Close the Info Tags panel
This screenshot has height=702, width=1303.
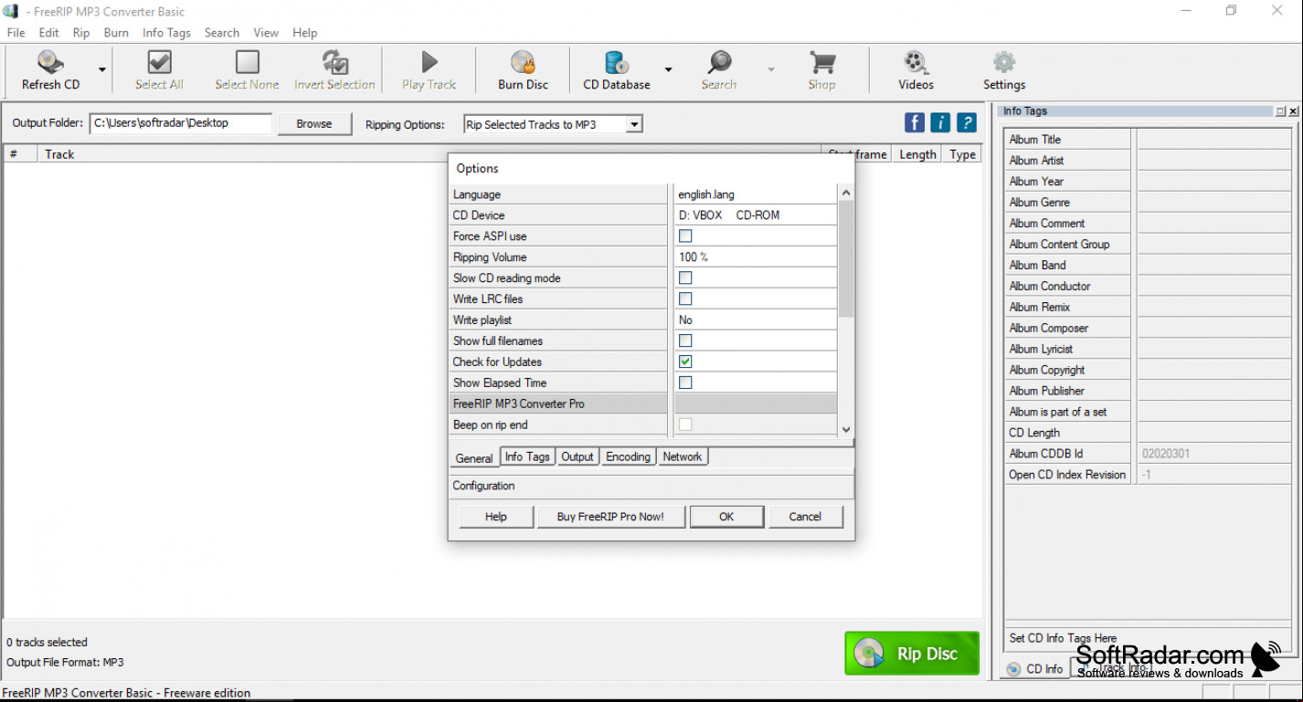coord(1294,111)
